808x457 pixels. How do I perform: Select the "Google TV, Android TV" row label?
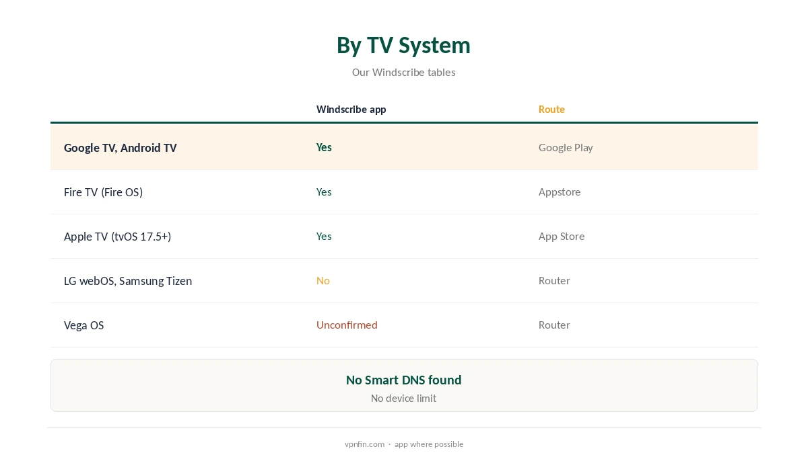(x=121, y=148)
